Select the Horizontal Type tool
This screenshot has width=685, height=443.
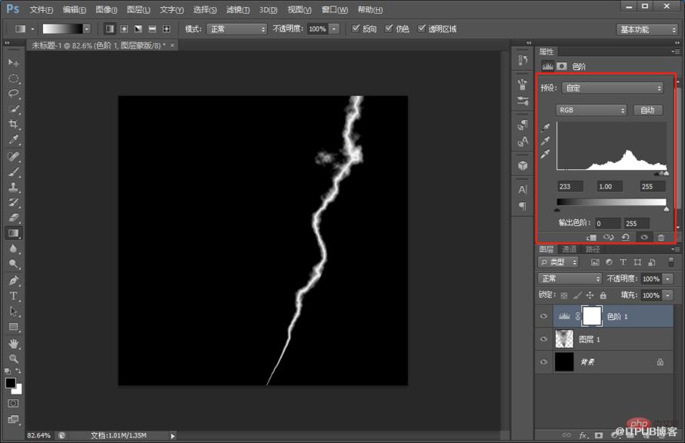pyautogui.click(x=14, y=296)
